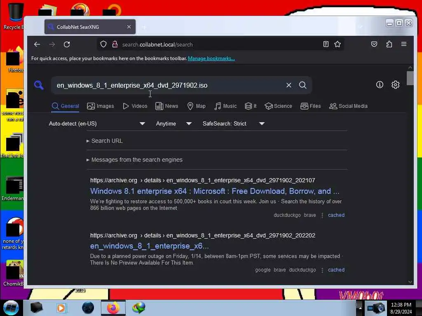Expand Messages from the search engines
This screenshot has height=316, width=422.
(134, 160)
